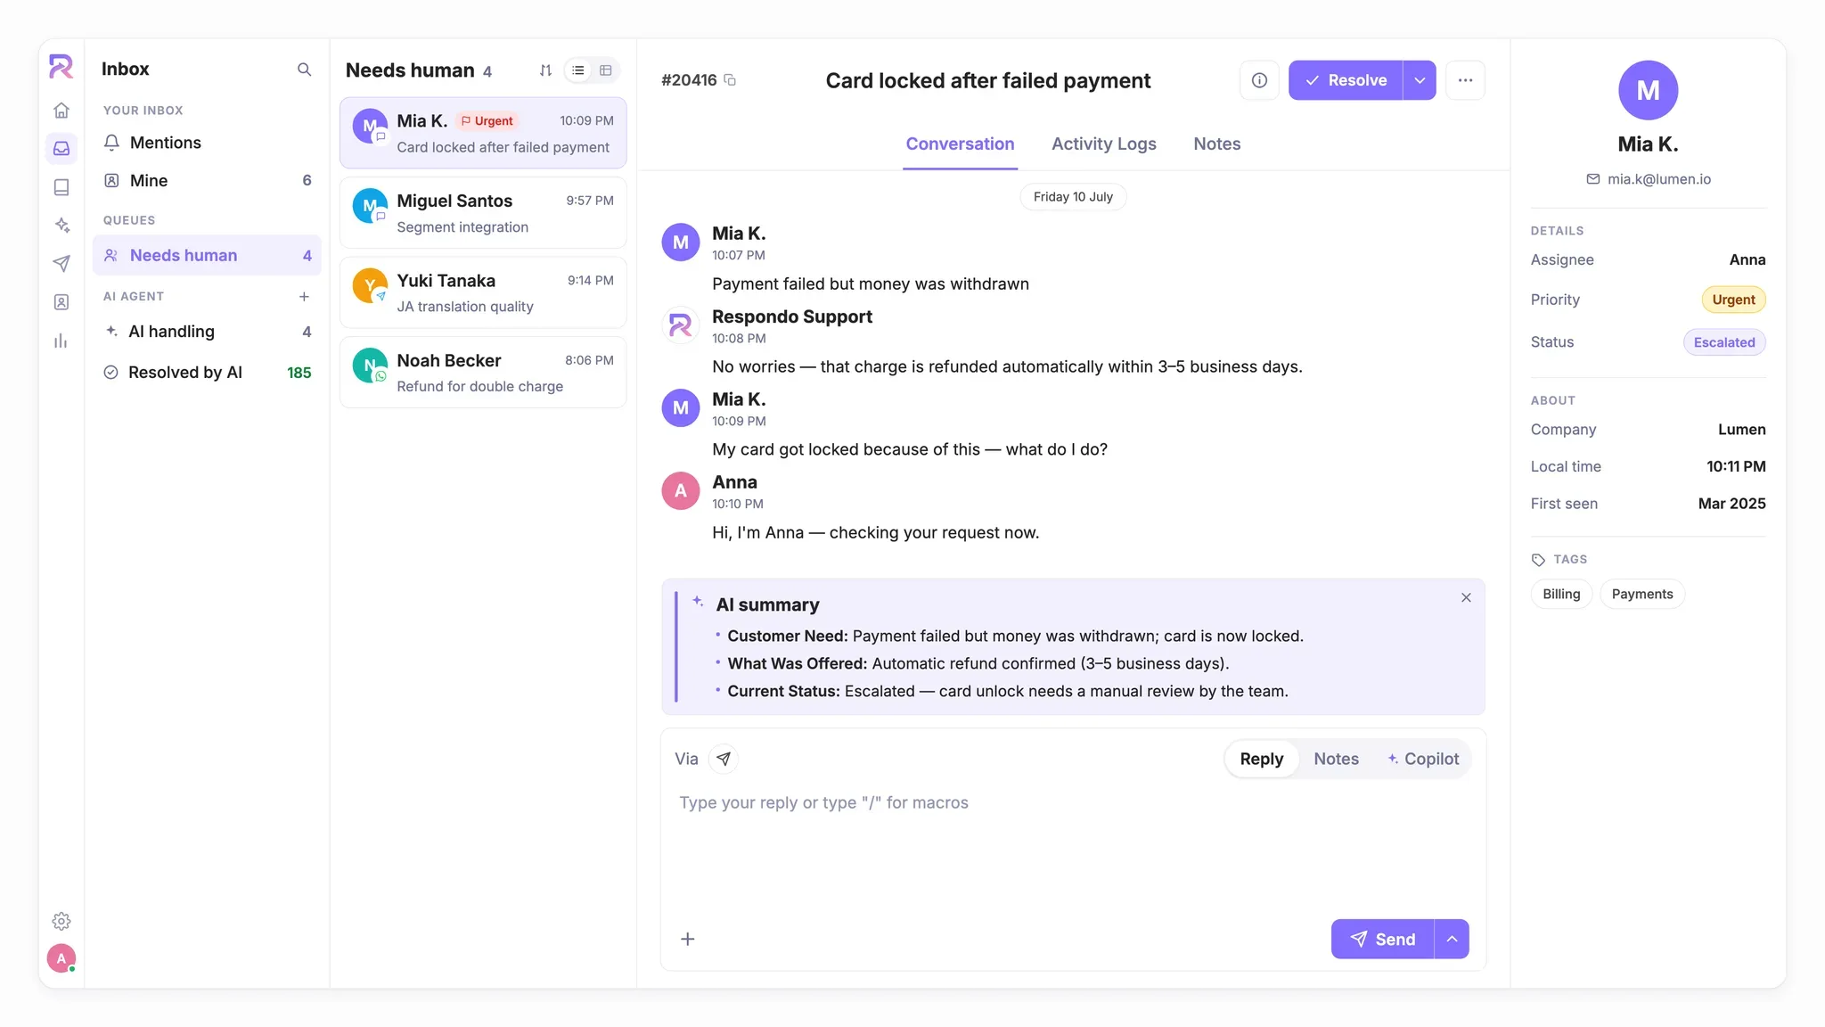Change the assignee Anna
The image size is (1825, 1027).
pyautogui.click(x=1747, y=259)
